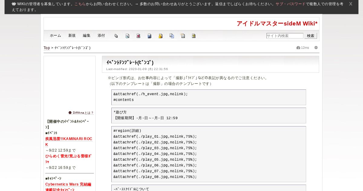Click the ■ｷｬﾝﾍﾟｰﾝ sidebar heading
Viewport: 363px width, 191px height.
(x=53, y=178)
